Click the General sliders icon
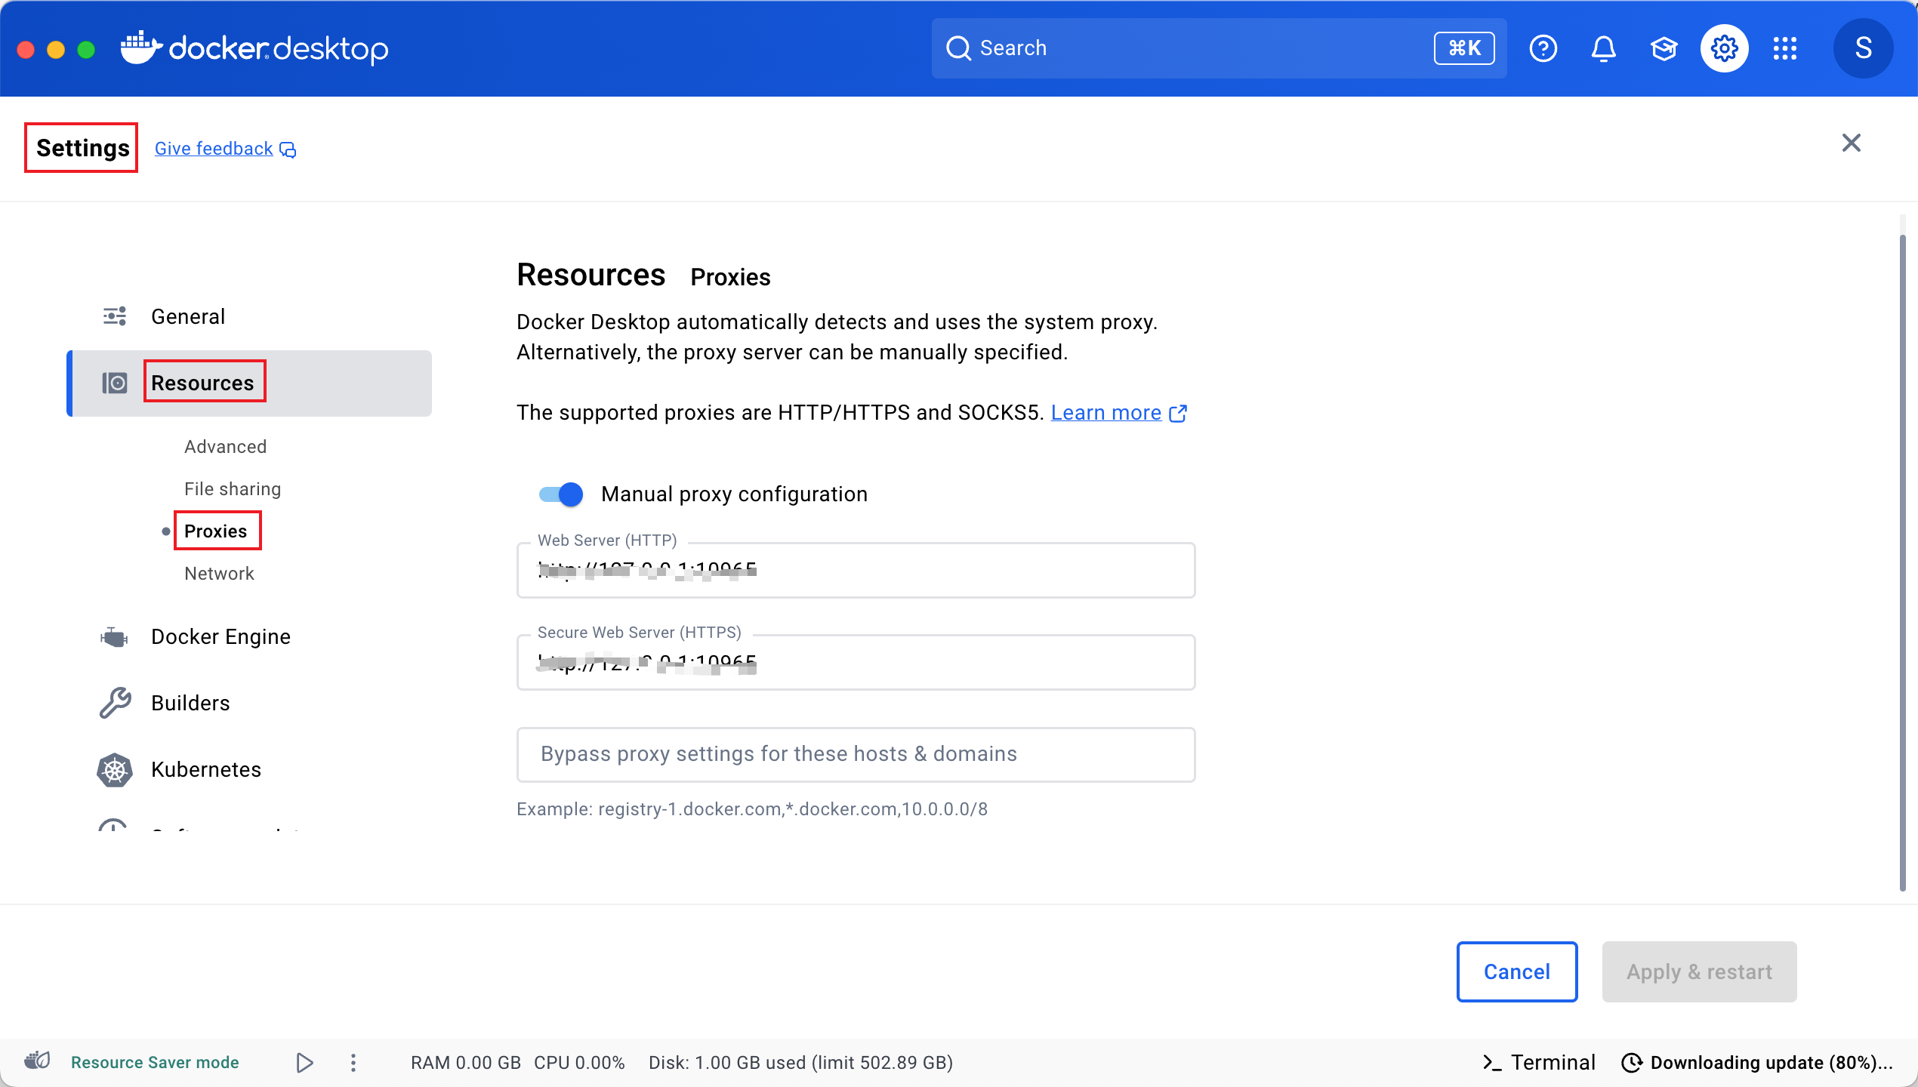This screenshot has height=1087, width=1918. coord(115,316)
